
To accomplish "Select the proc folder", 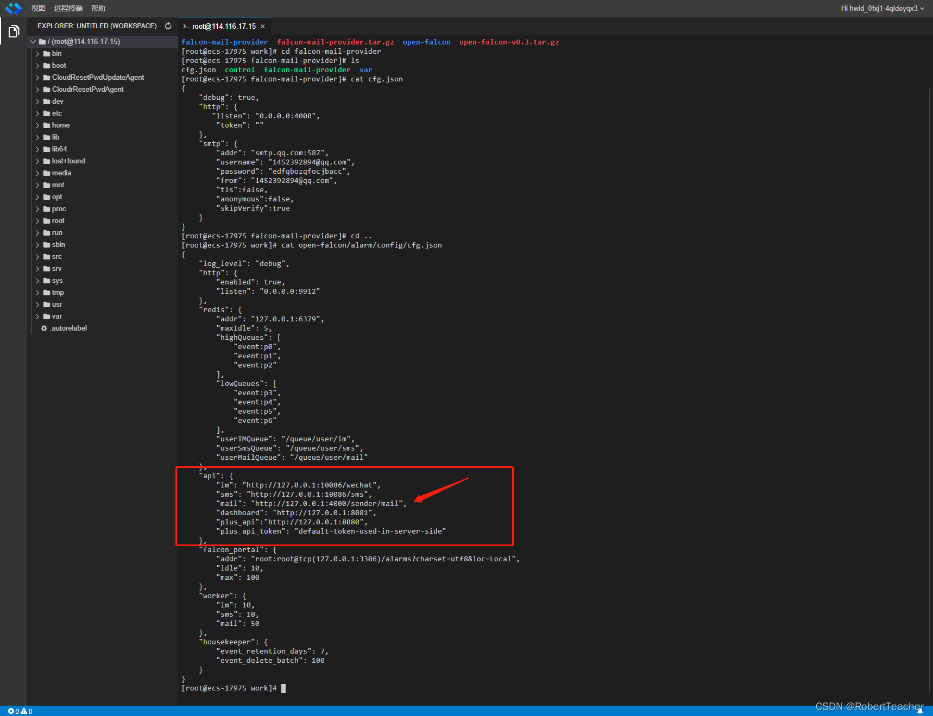I will pos(103,209).
